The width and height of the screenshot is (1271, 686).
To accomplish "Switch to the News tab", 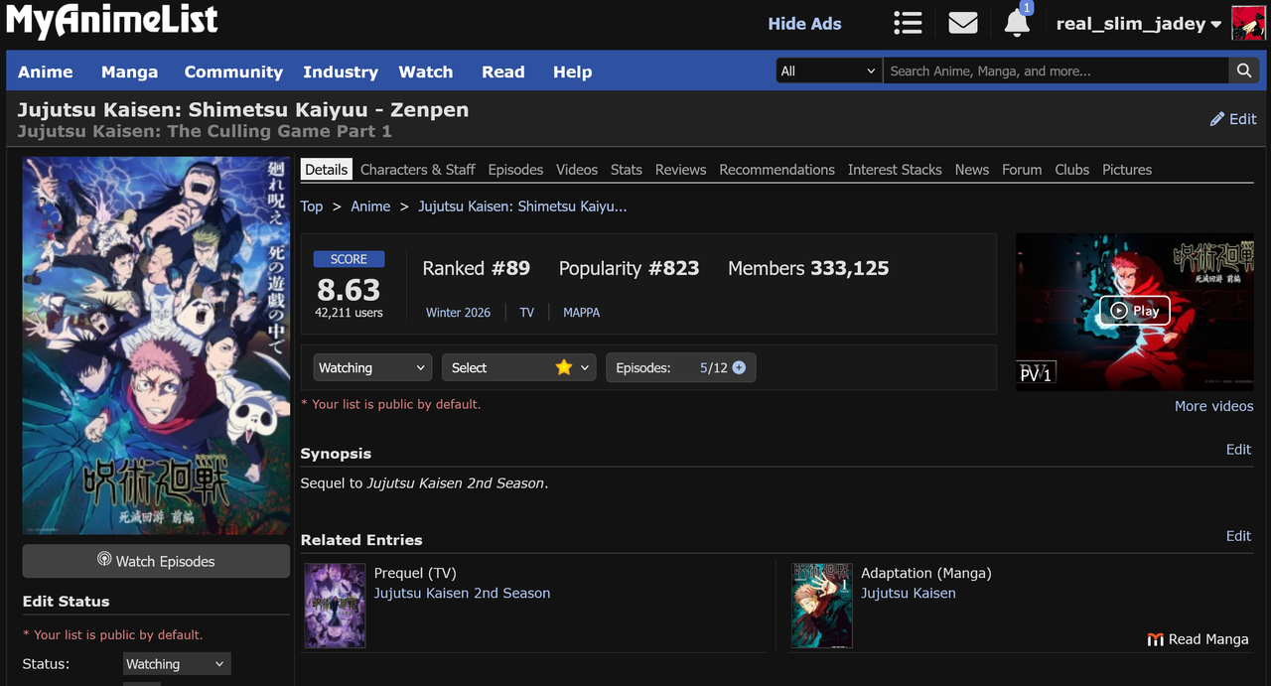I will point(972,170).
